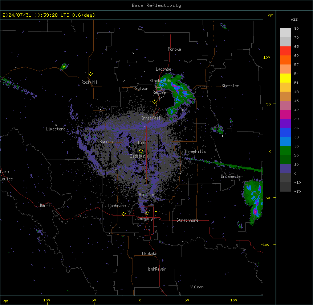
Task: Select the Calgary label
Action: click(145, 218)
